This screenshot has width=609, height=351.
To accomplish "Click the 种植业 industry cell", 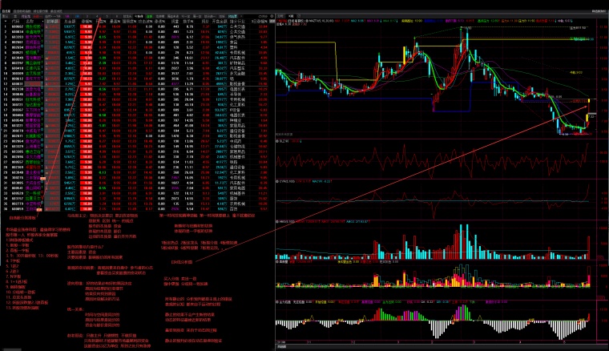I will tap(235, 120).
